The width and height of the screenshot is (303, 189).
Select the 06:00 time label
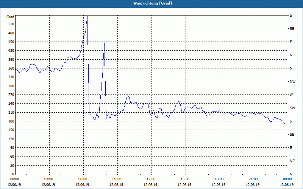82,179
